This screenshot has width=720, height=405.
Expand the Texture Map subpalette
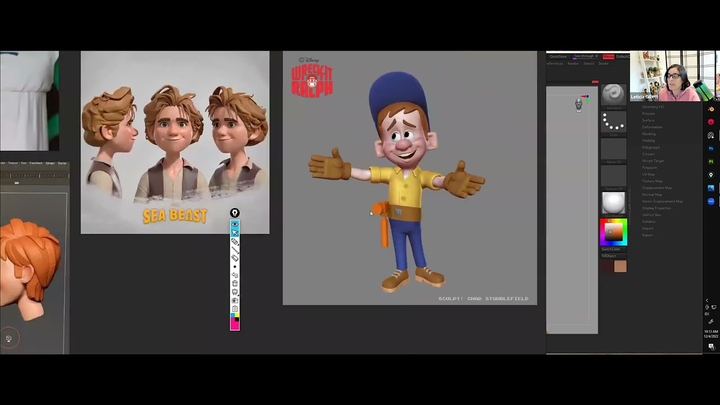coord(652,181)
